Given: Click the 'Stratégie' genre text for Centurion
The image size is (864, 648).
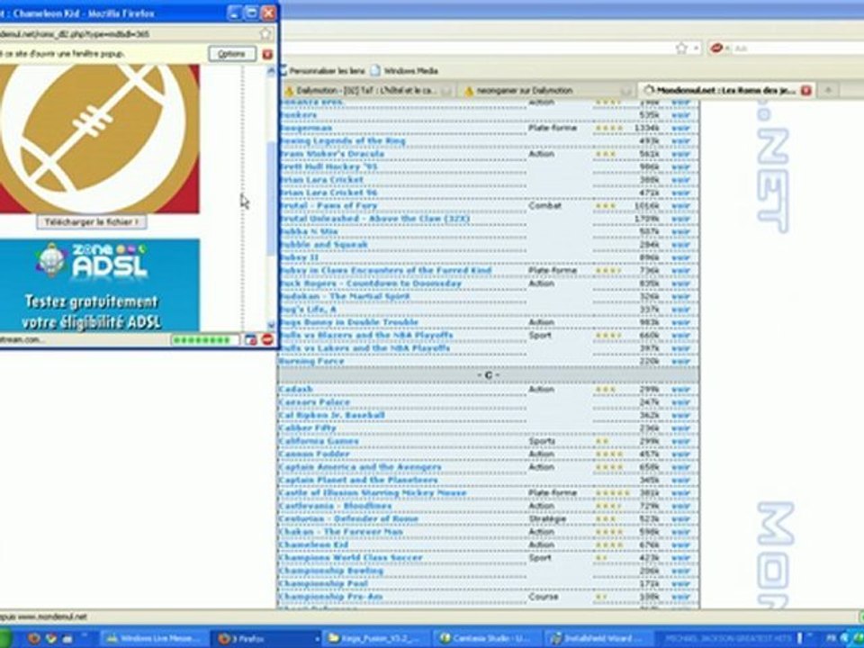Looking at the screenshot, I should coord(547,519).
